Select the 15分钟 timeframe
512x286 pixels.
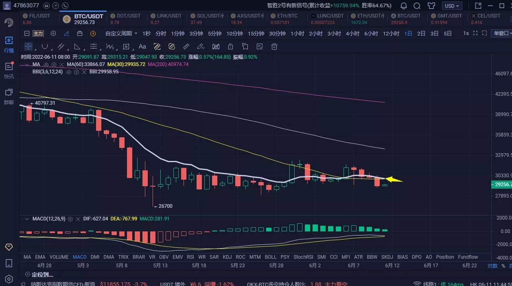tap(256, 33)
